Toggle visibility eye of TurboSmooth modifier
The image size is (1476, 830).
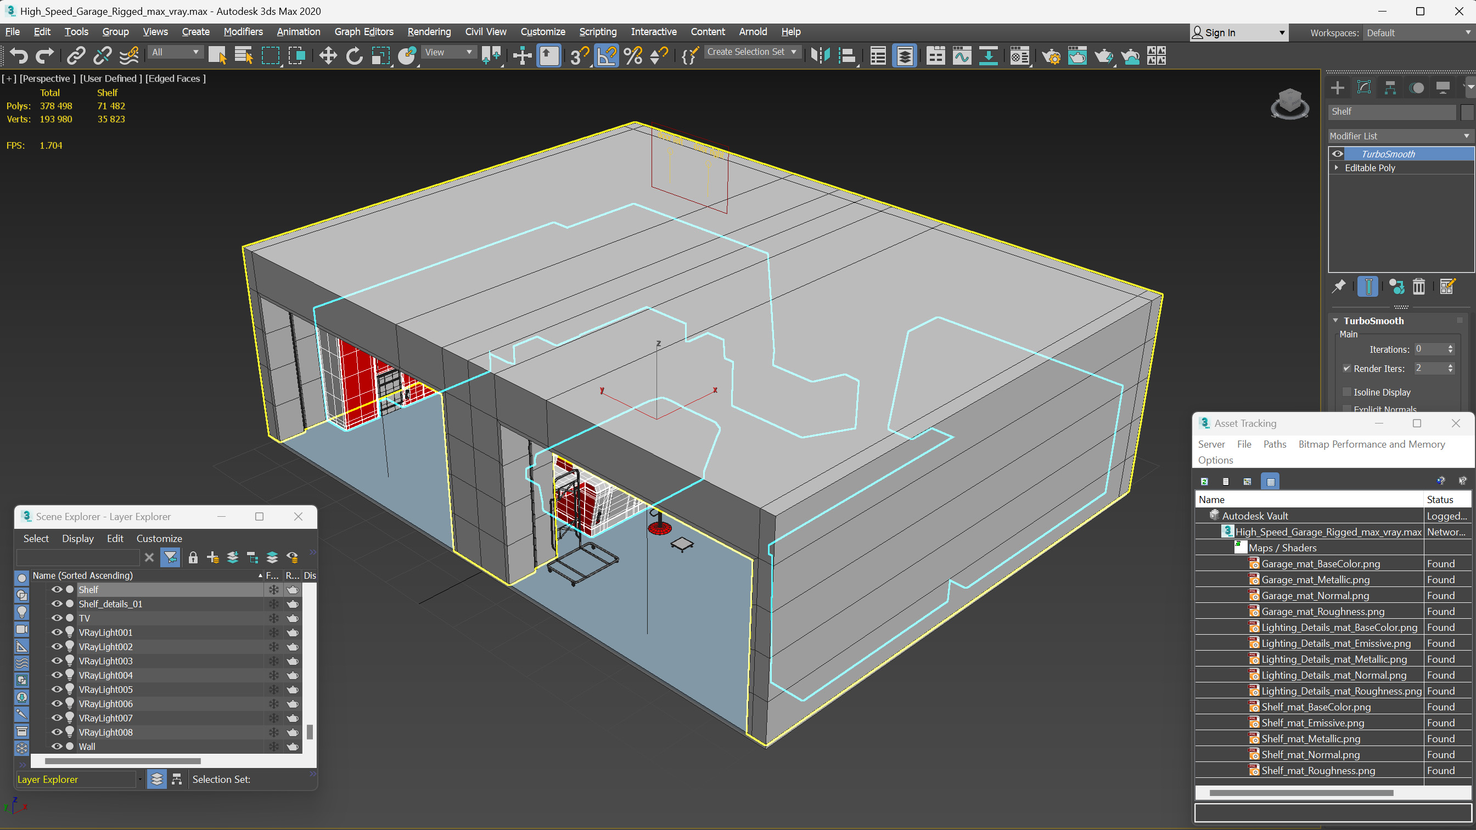1337,154
